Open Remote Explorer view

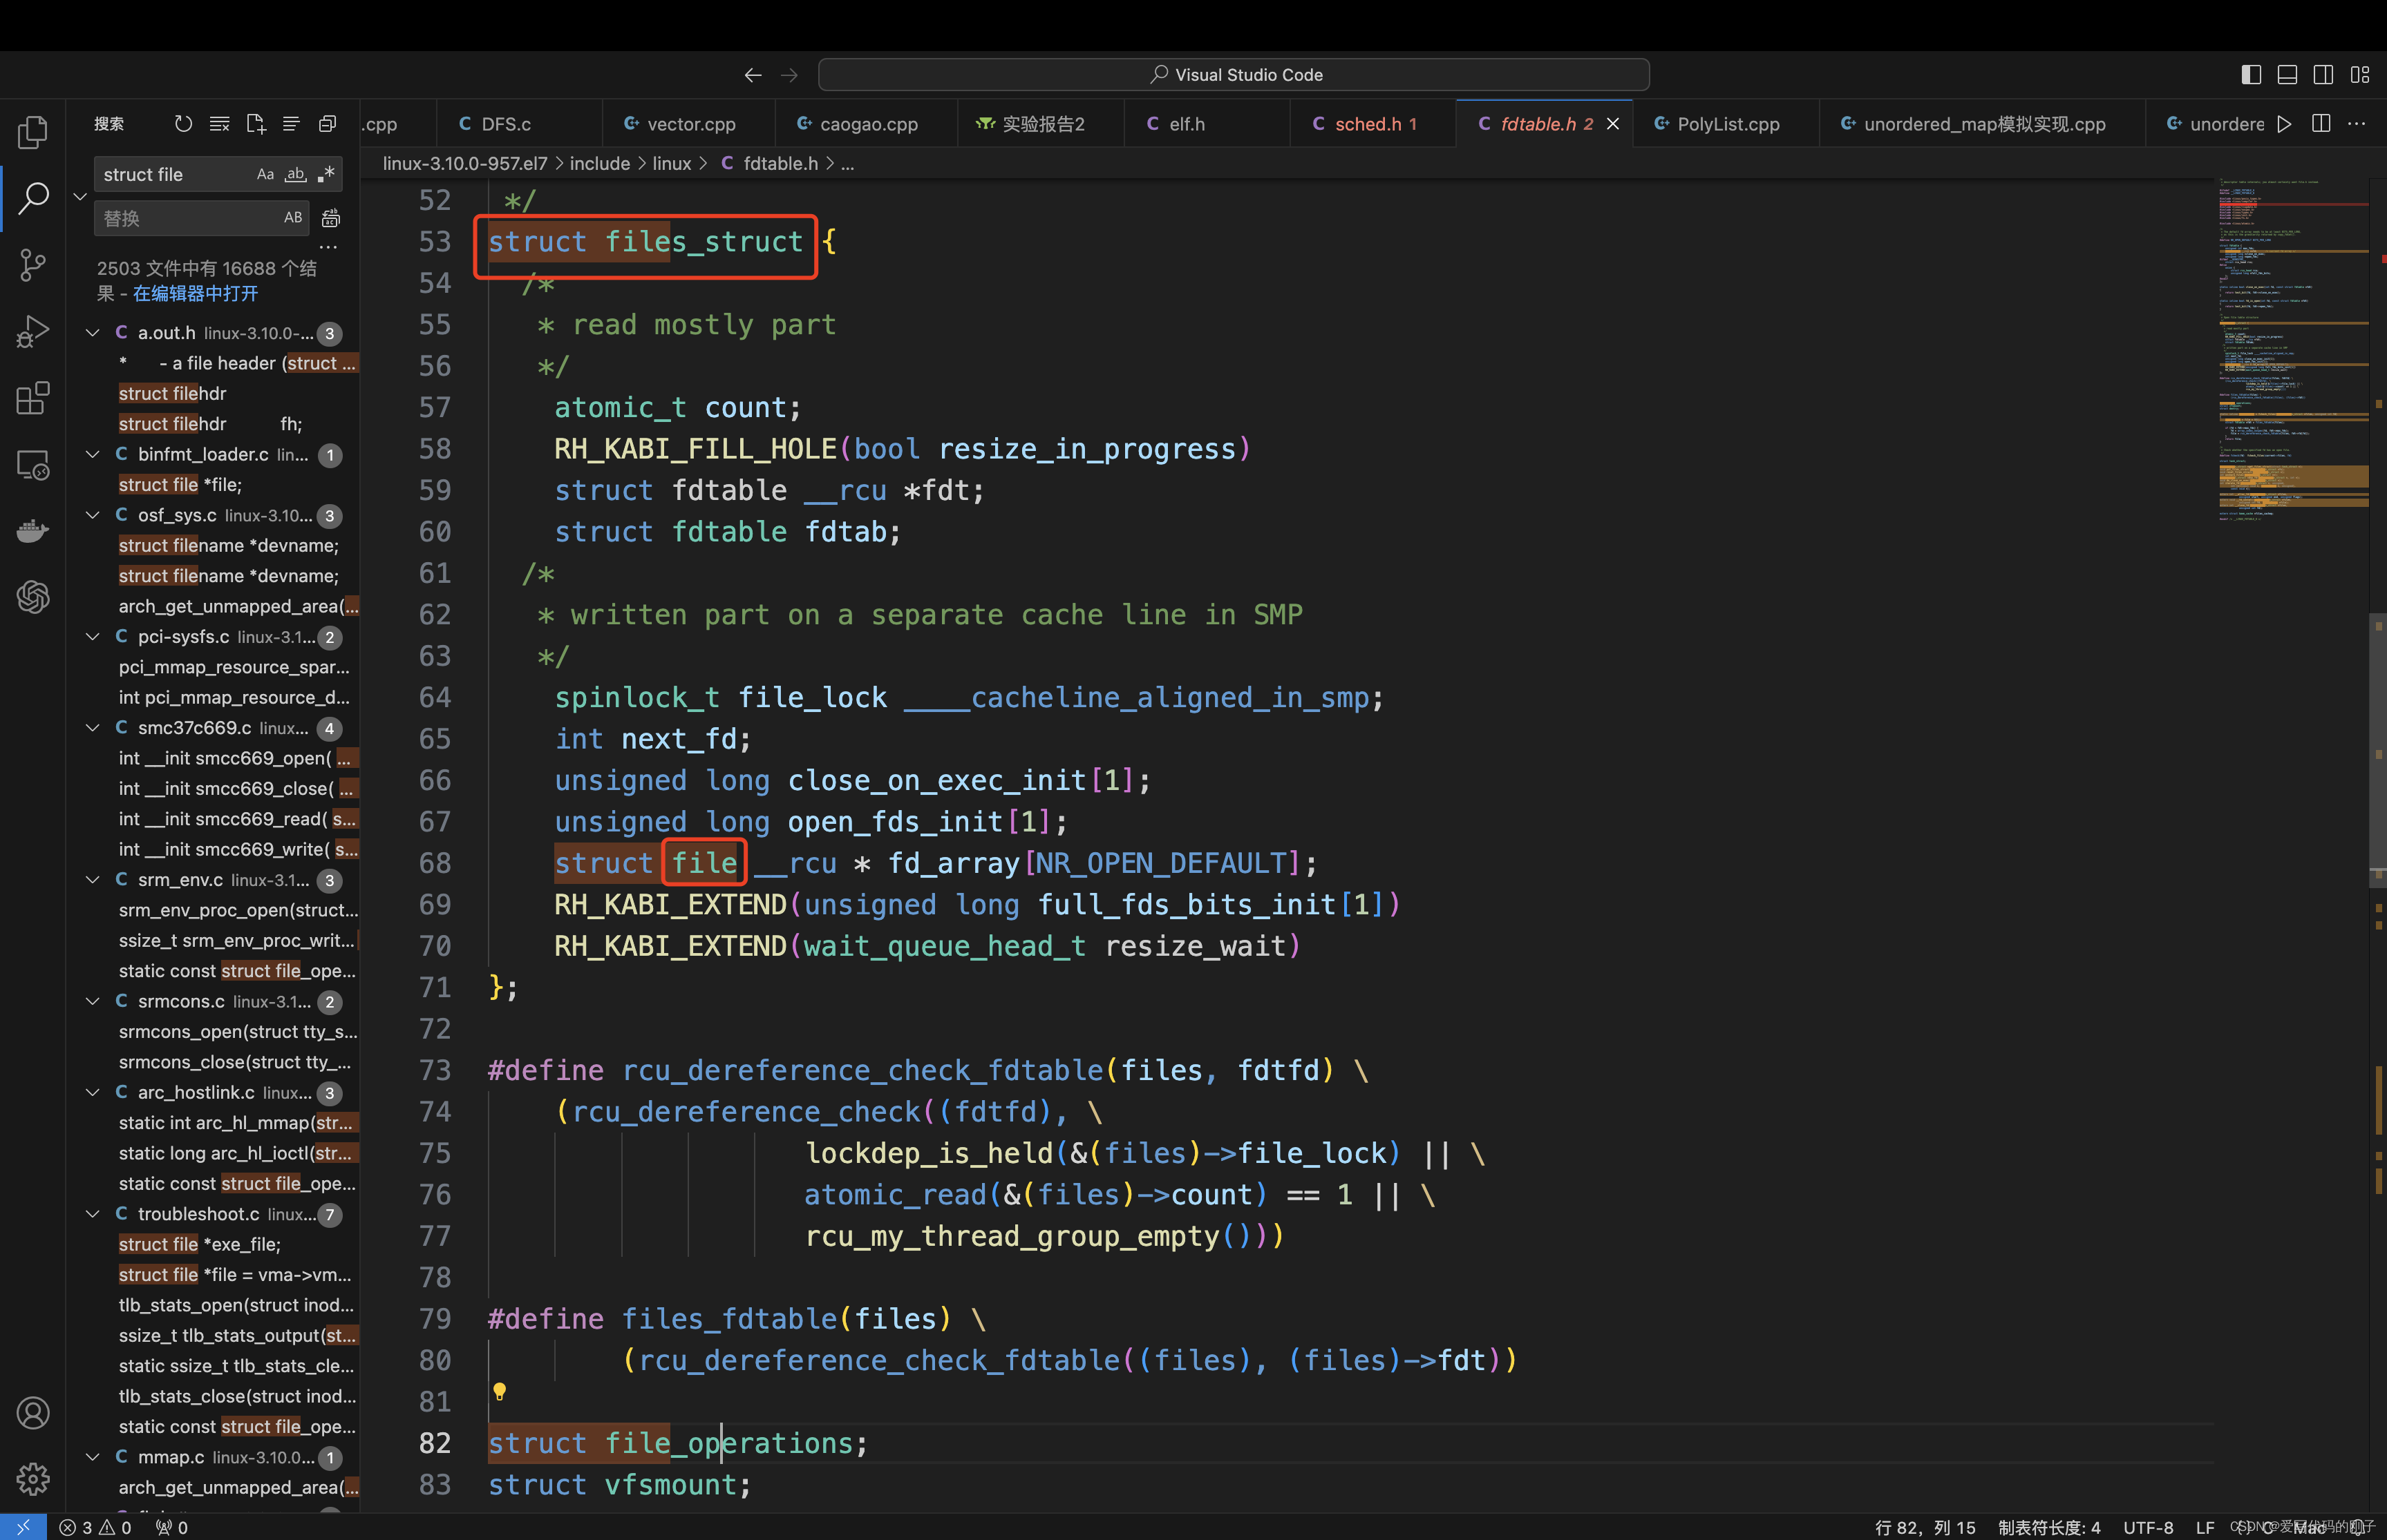33,465
